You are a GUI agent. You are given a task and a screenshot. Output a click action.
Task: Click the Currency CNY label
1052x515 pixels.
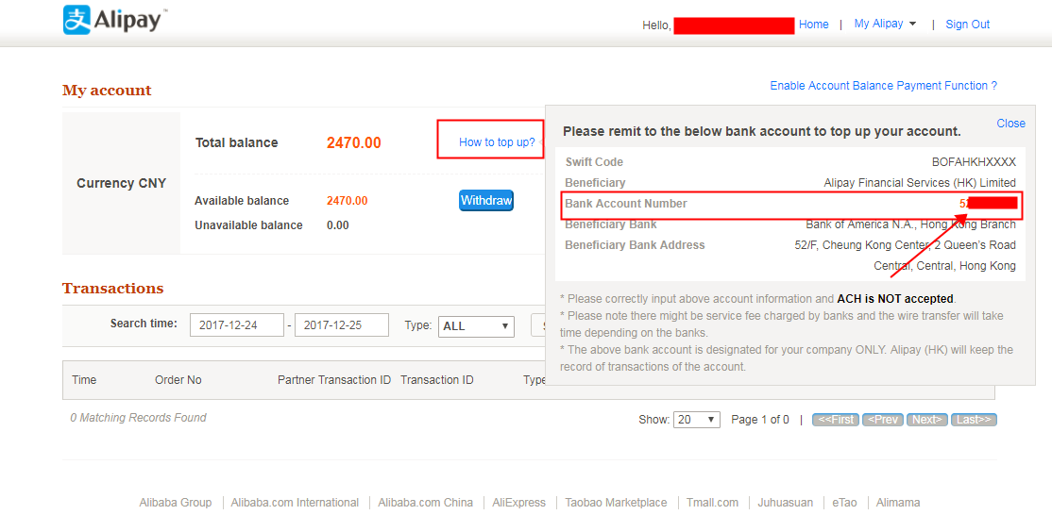click(x=122, y=183)
